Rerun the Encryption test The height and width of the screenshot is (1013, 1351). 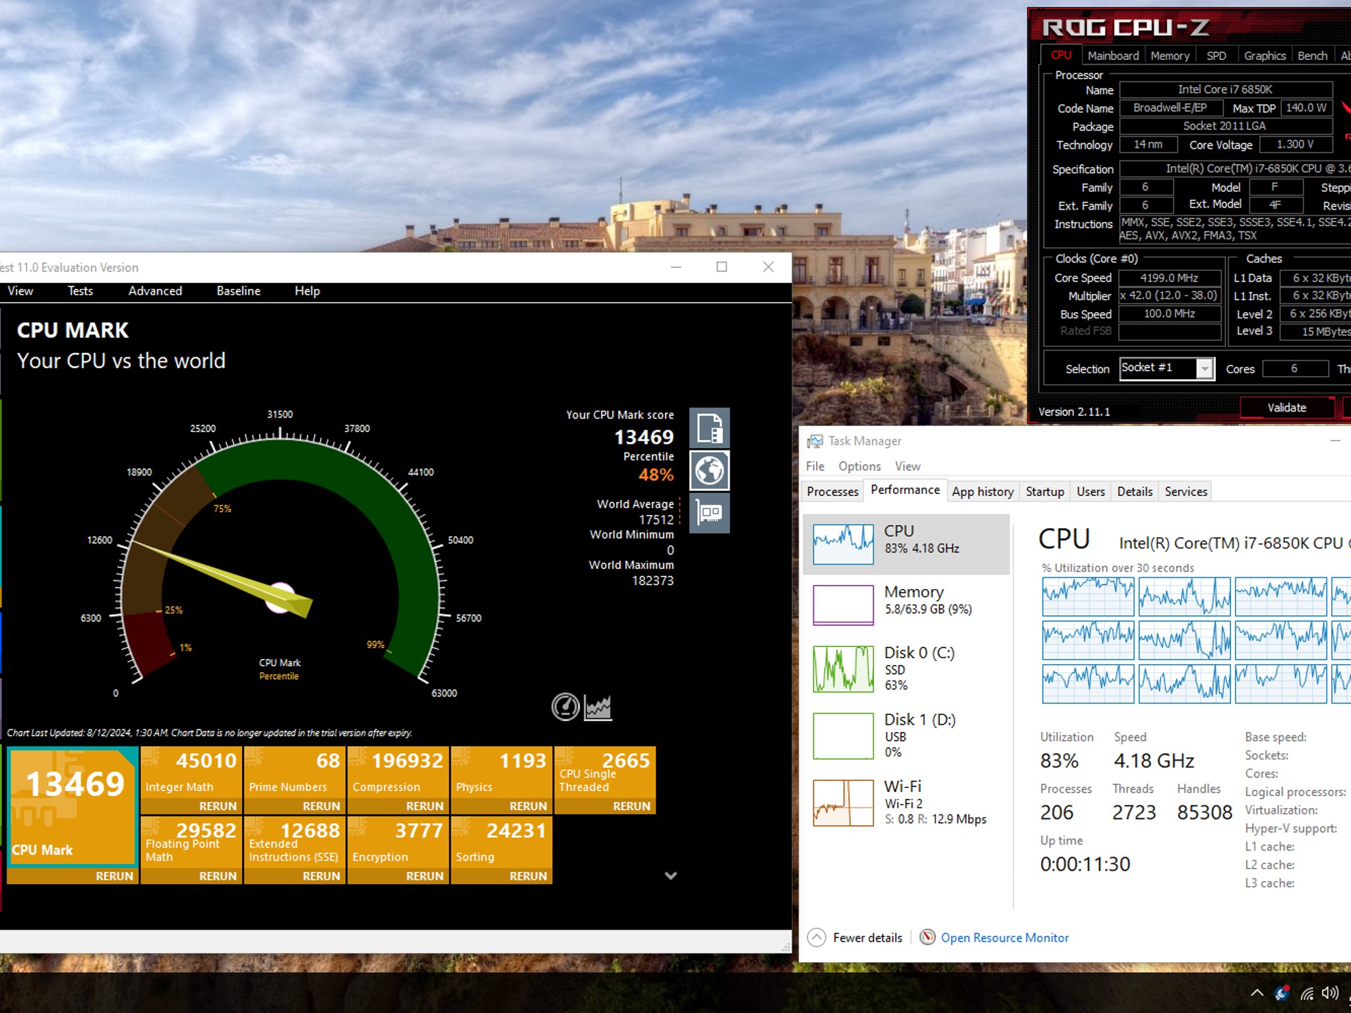(x=425, y=876)
